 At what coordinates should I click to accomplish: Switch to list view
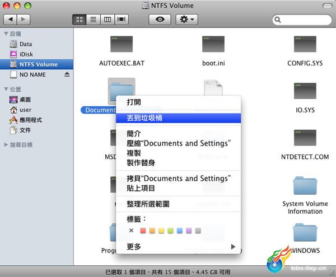[x=93, y=20]
